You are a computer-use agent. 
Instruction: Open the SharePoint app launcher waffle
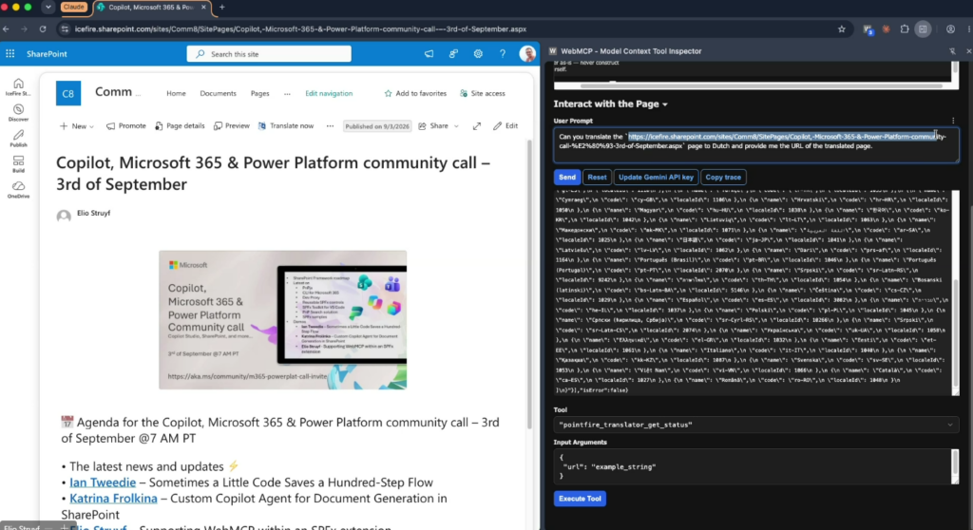(10, 54)
